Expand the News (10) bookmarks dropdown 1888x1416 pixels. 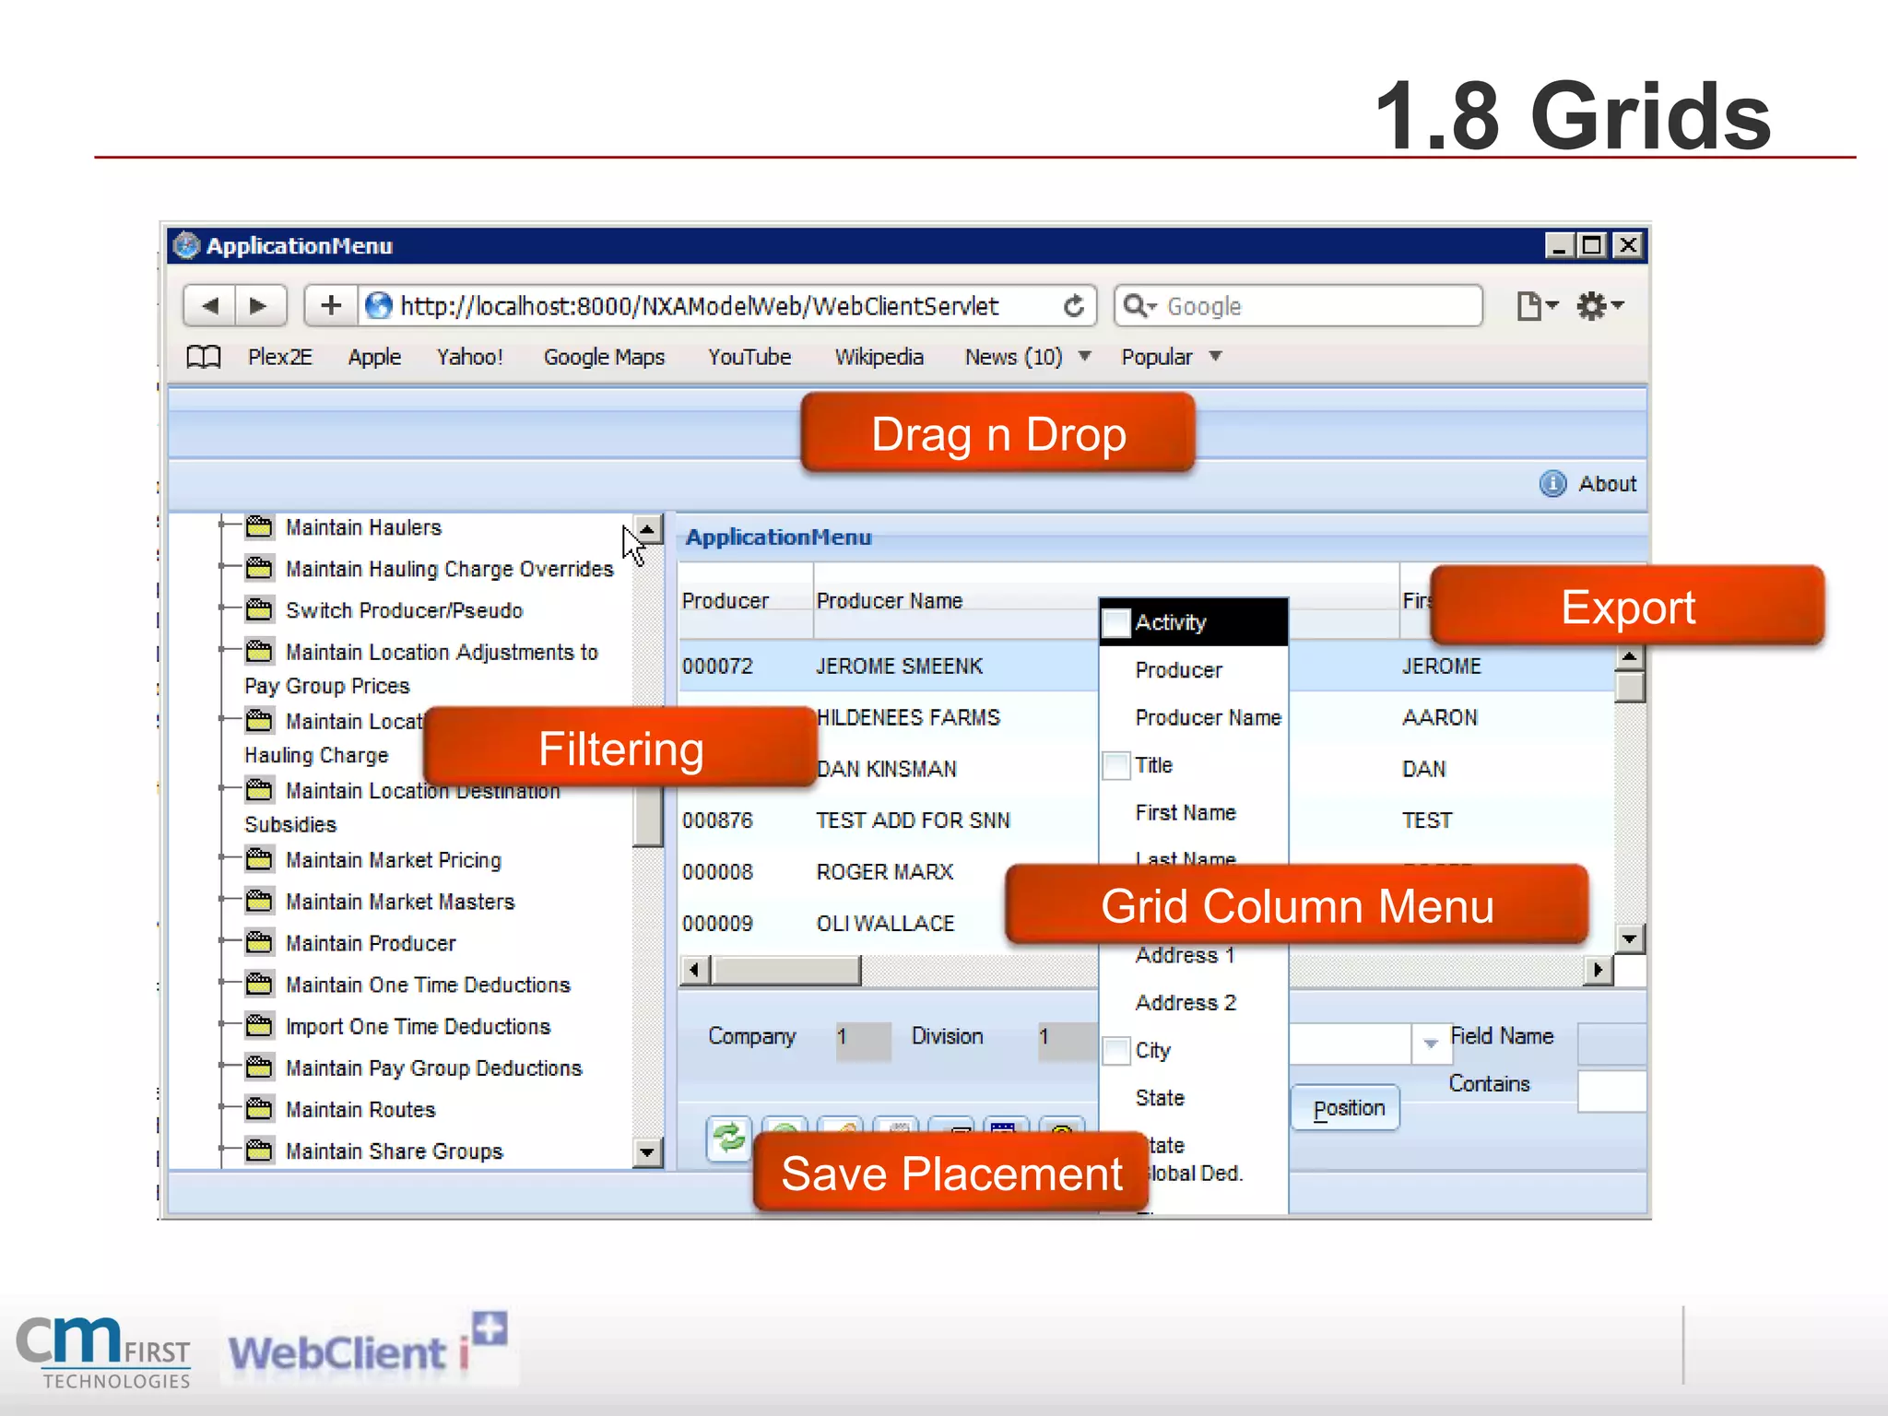coord(1084,356)
